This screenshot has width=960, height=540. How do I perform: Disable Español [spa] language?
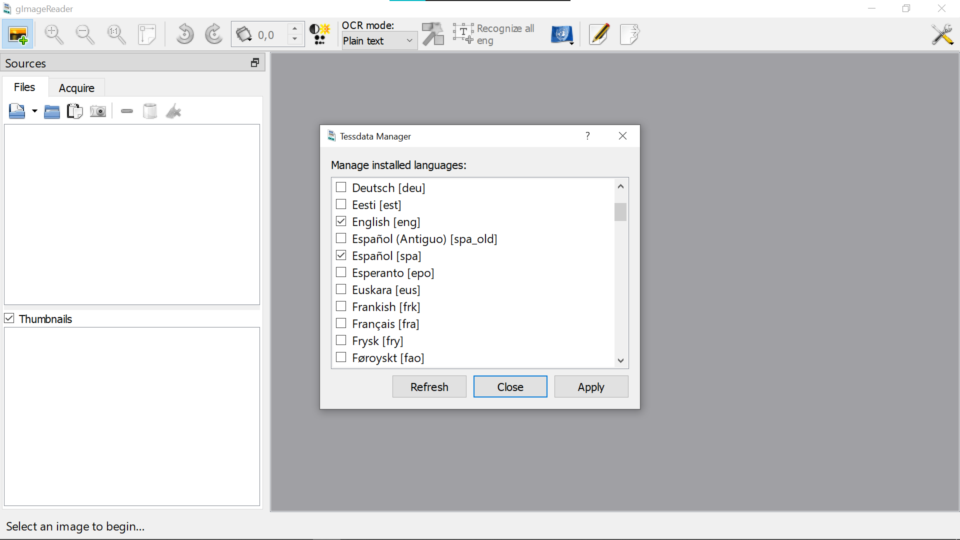(341, 255)
